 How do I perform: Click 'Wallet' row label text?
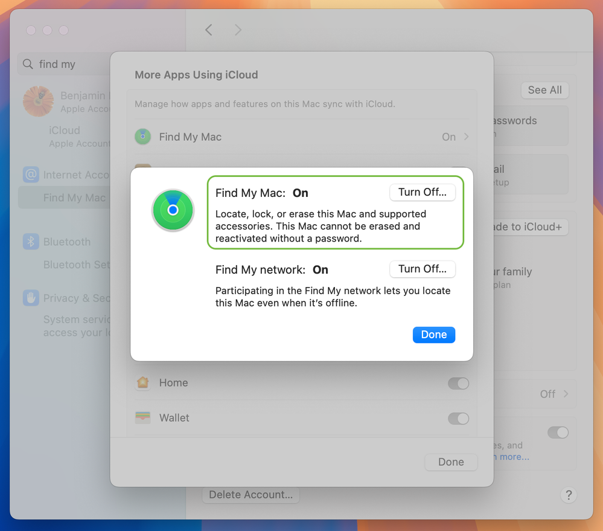(174, 418)
